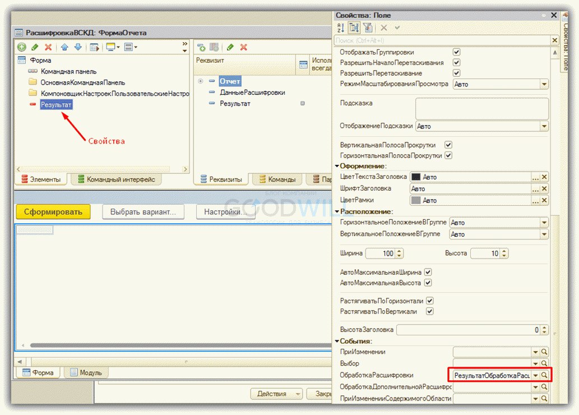Collapse the Расположение section
The width and height of the screenshot is (579, 415).
coord(337,211)
